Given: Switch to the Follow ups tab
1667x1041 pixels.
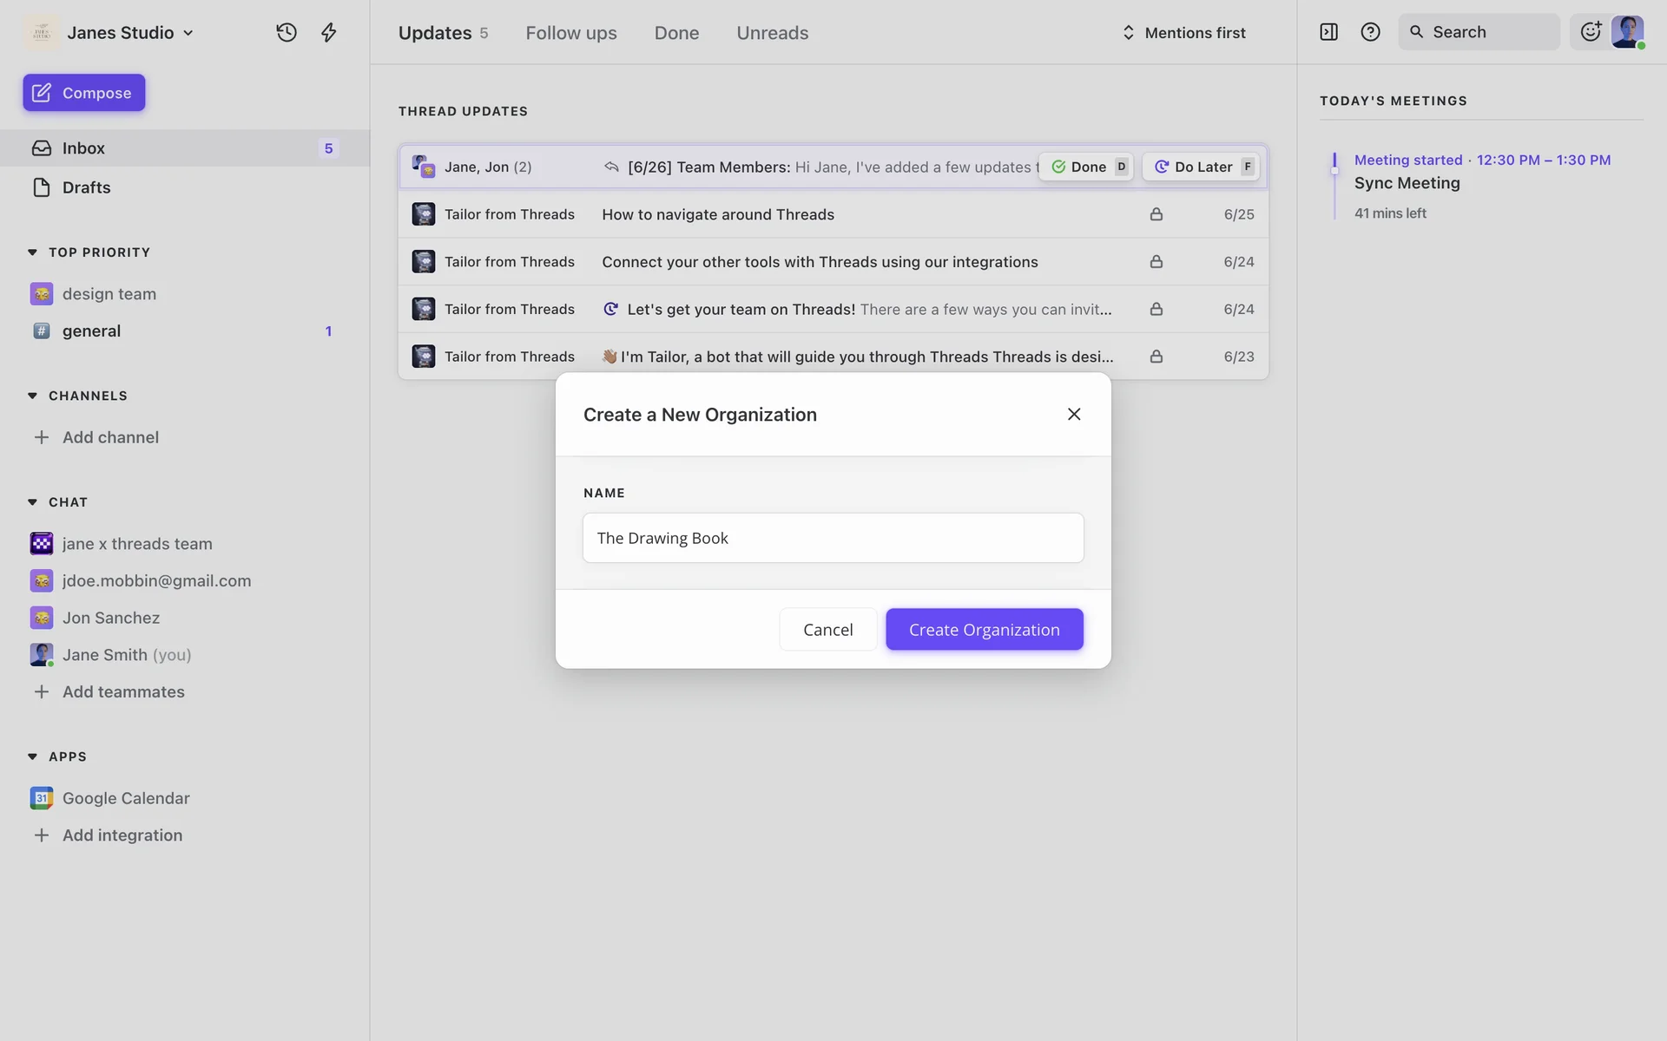Looking at the screenshot, I should [570, 32].
